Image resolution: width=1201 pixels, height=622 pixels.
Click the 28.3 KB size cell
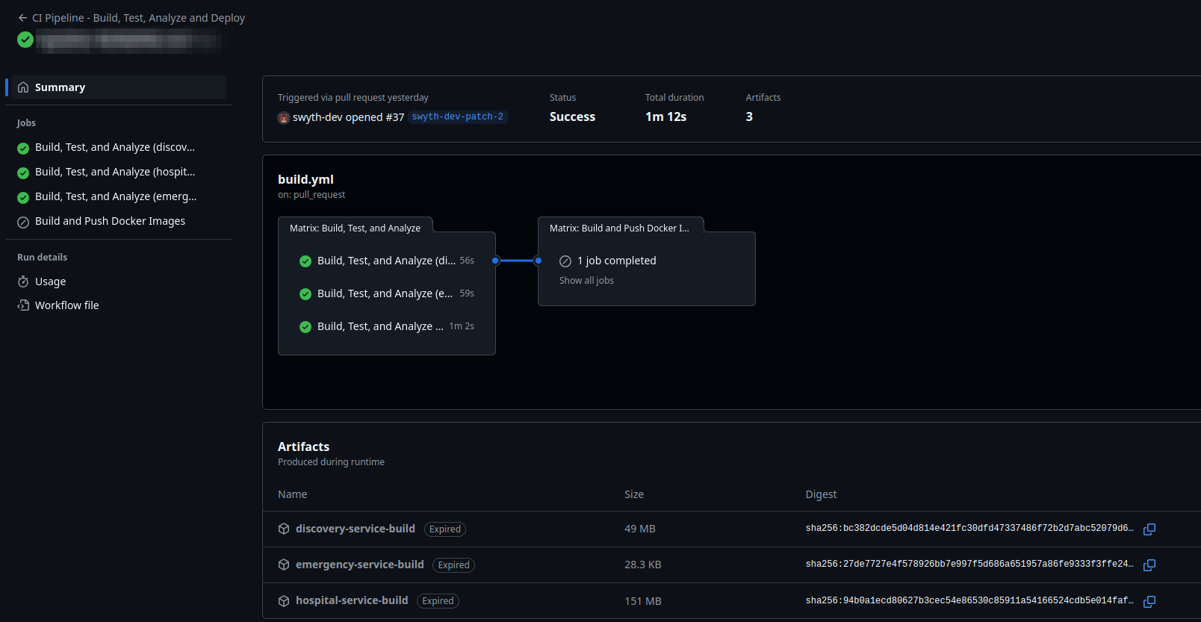tap(643, 565)
